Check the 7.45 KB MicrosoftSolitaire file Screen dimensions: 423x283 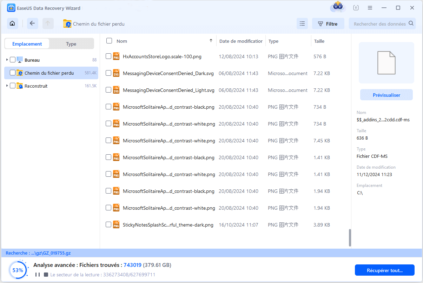(x=108, y=140)
